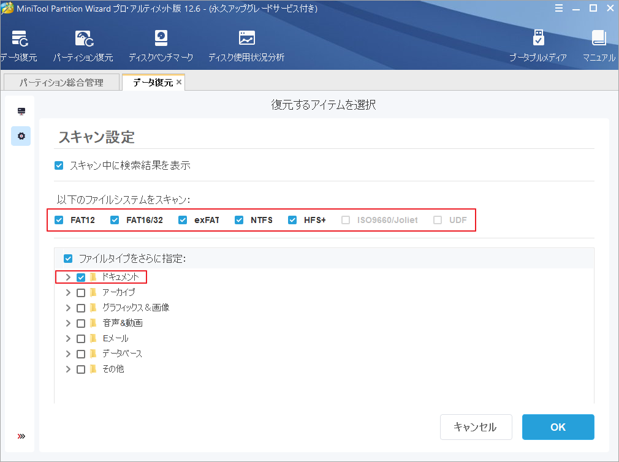Image resolution: width=619 pixels, height=462 pixels.
Task: Switch to the パーティション総合管理 tab
Action: (61, 81)
